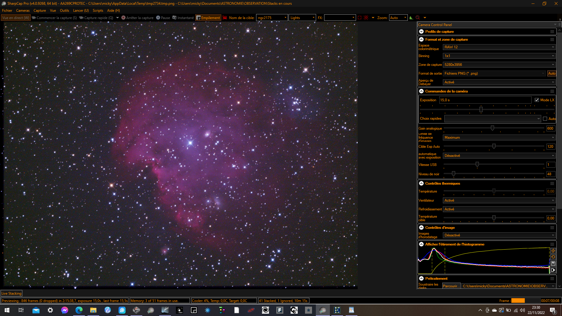
Task: Pin the Camera Control Panel
Action: pyautogui.click(x=559, y=25)
